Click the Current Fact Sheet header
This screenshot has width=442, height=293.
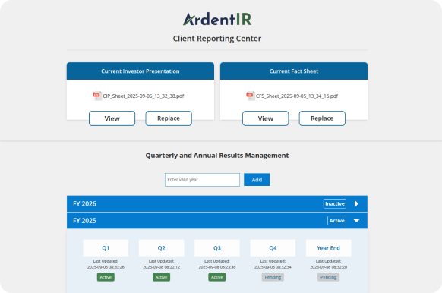pyautogui.click(x=294, y=71)
